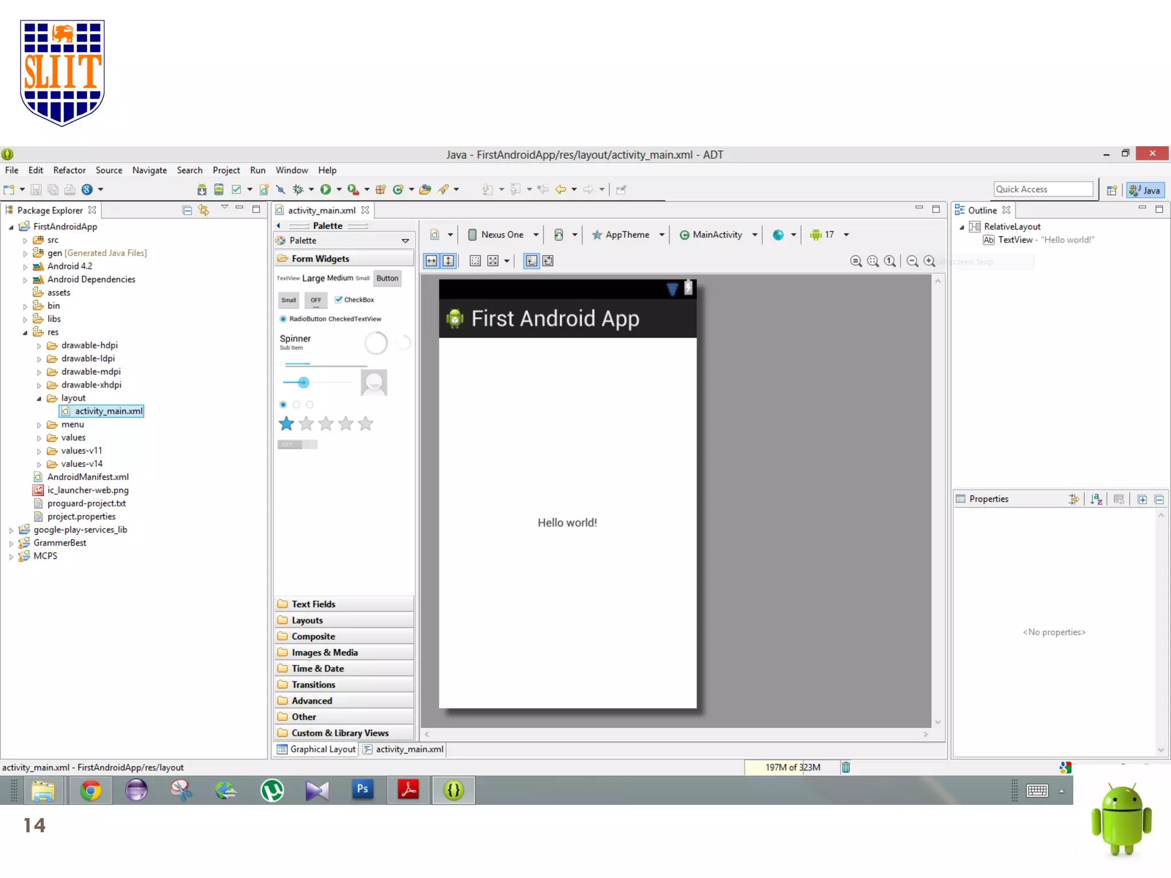Open Chrome from the taskbar
Viewport: 1171px width, 878px height.
[x=90, y=791]
